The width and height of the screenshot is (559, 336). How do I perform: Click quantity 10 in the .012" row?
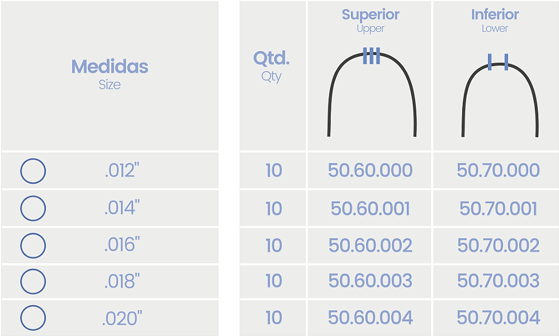(x=274, y=170)
